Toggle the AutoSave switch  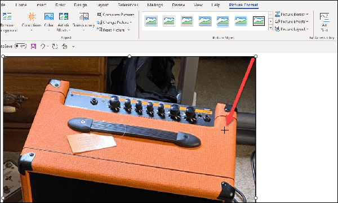tap(20, 46)
